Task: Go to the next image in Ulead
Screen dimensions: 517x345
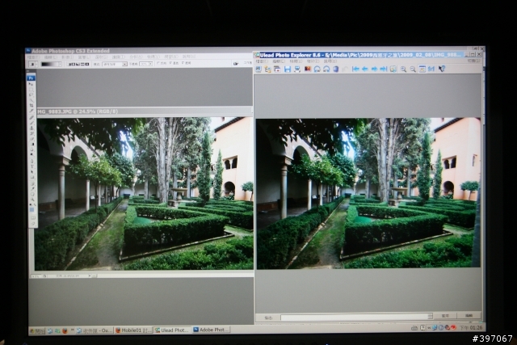Action: [x=374, y=69]
